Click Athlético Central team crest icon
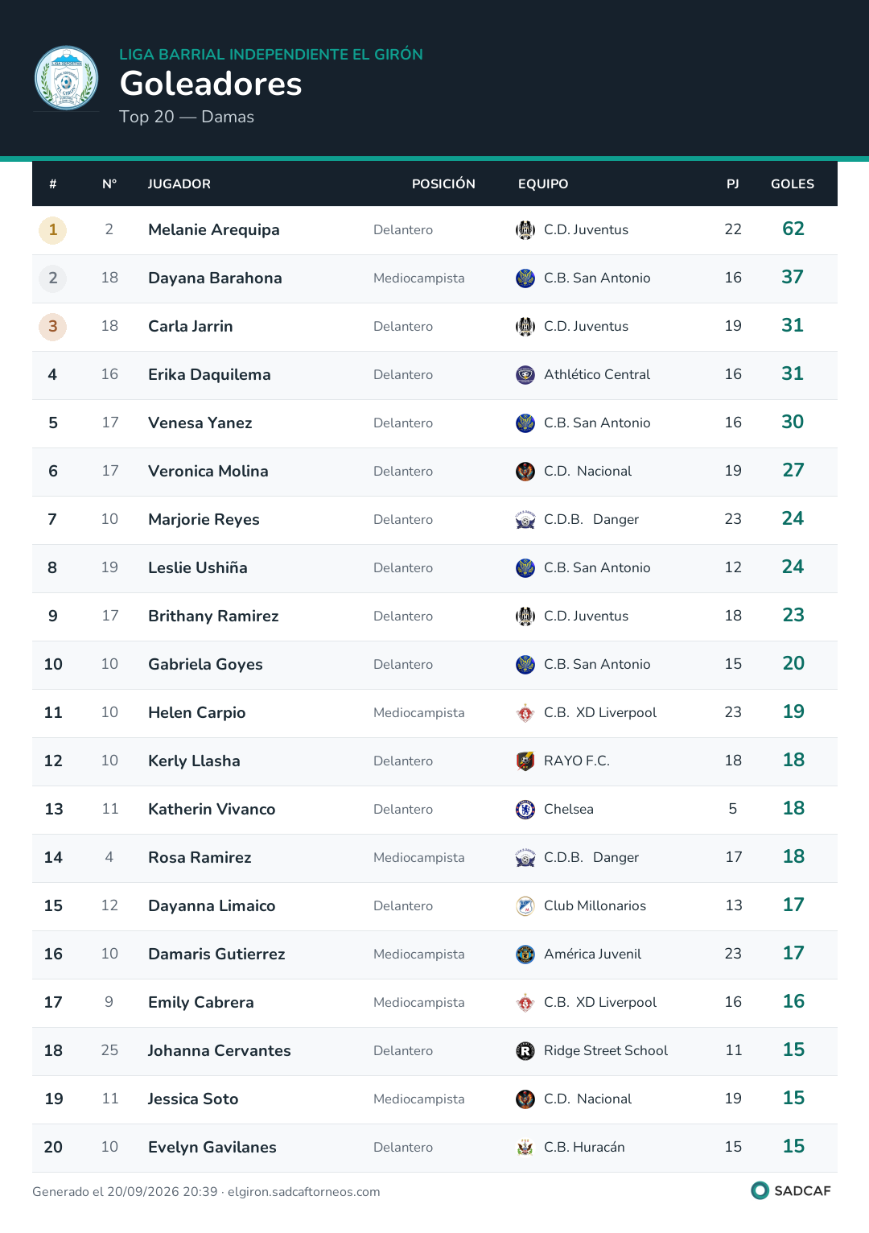 (525, 375)
